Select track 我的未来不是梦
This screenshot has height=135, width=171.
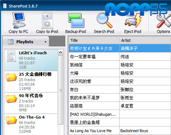coord(120,98)
